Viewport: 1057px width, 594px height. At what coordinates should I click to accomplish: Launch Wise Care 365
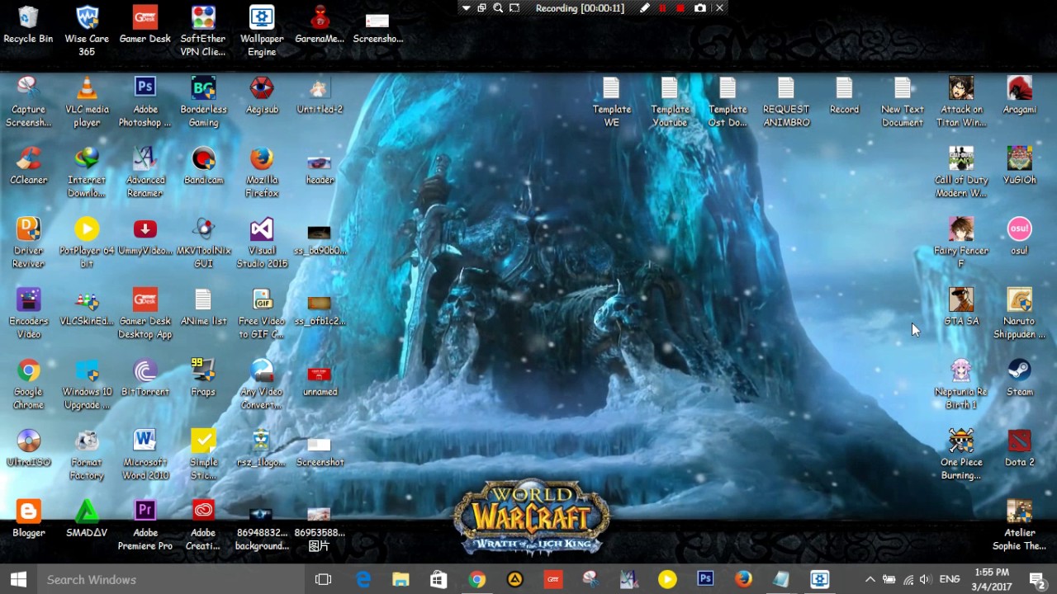pos(87,31)
